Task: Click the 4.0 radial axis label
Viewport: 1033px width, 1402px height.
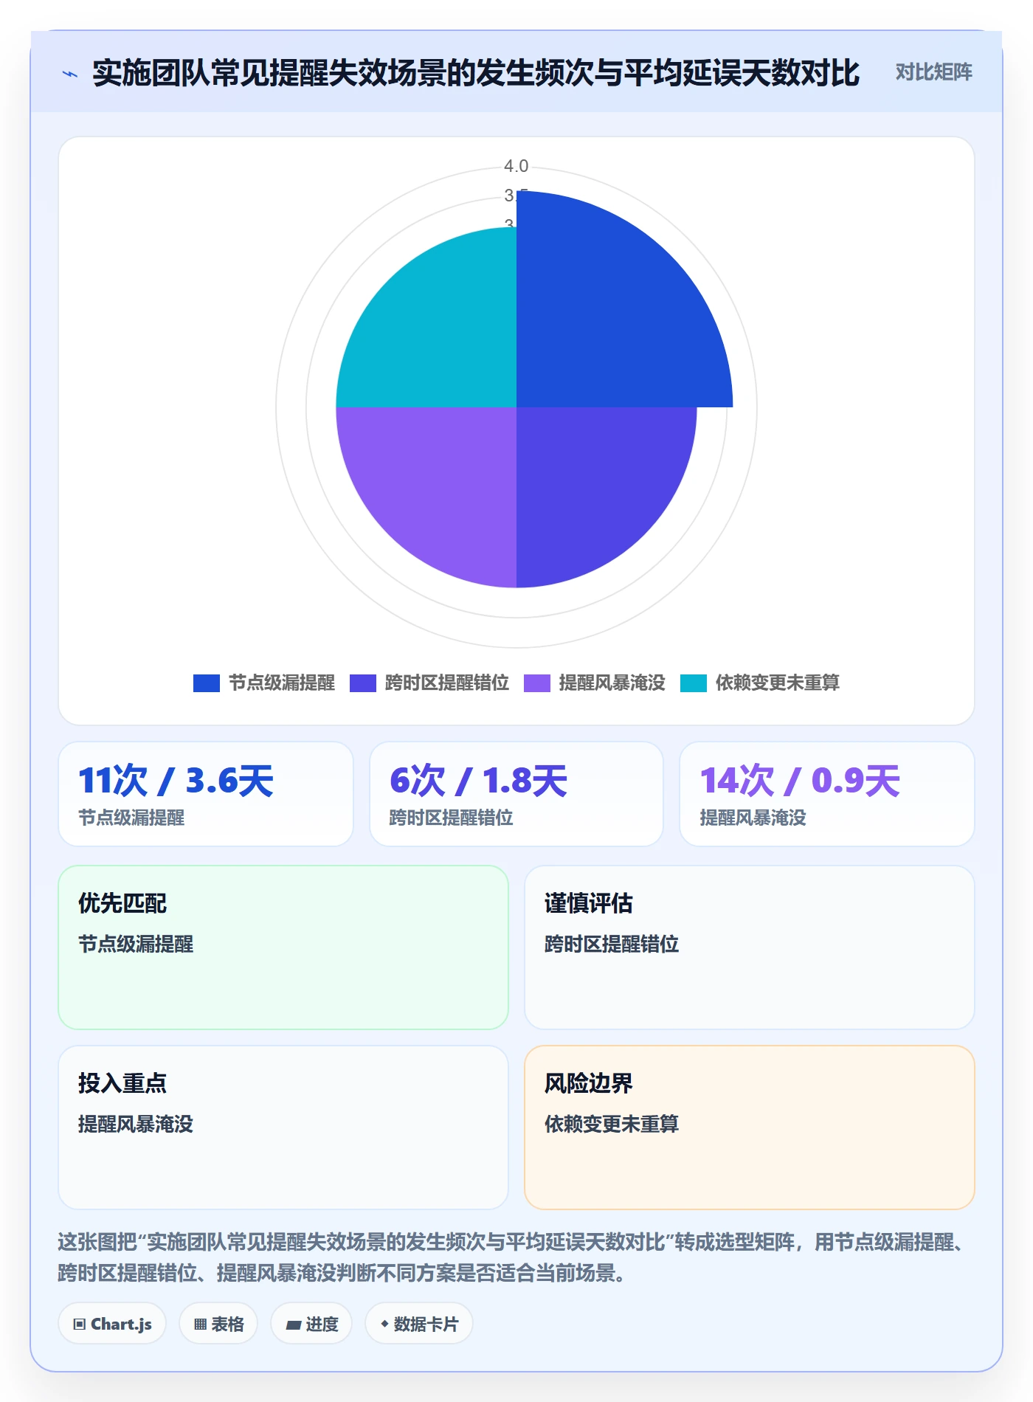Action: click(516, 166)
